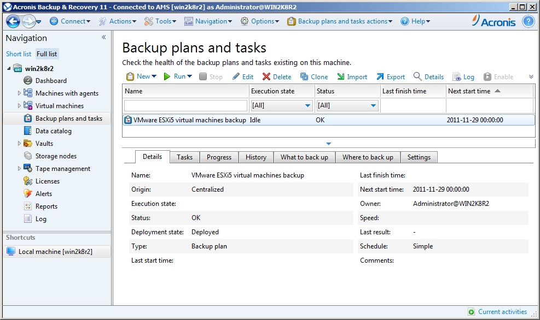The height and width of the screenshot is (320, 540).
Task: Switch to Where to back up tab
Action: [368, 157]
